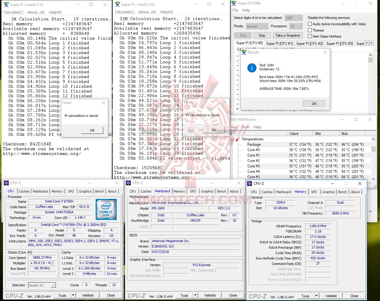Collapse the Temperatures tree node in HWMonitor
380x301 pixels.
click(232, 139)
